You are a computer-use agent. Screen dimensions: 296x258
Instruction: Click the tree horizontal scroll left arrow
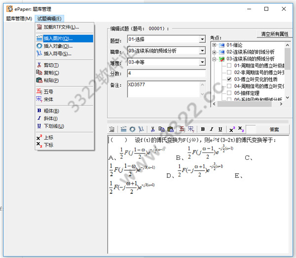[x=214, y=104]
